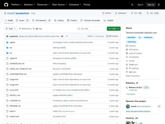The height and width of the screenshot is (124, 165).
Task: Go to Pricing page
Action: pos(87,5)
